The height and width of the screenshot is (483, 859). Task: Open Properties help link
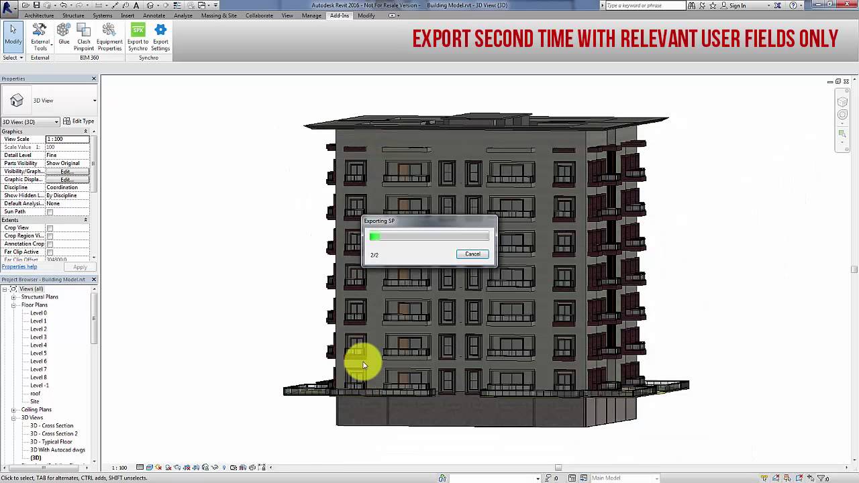click(19, 267)
